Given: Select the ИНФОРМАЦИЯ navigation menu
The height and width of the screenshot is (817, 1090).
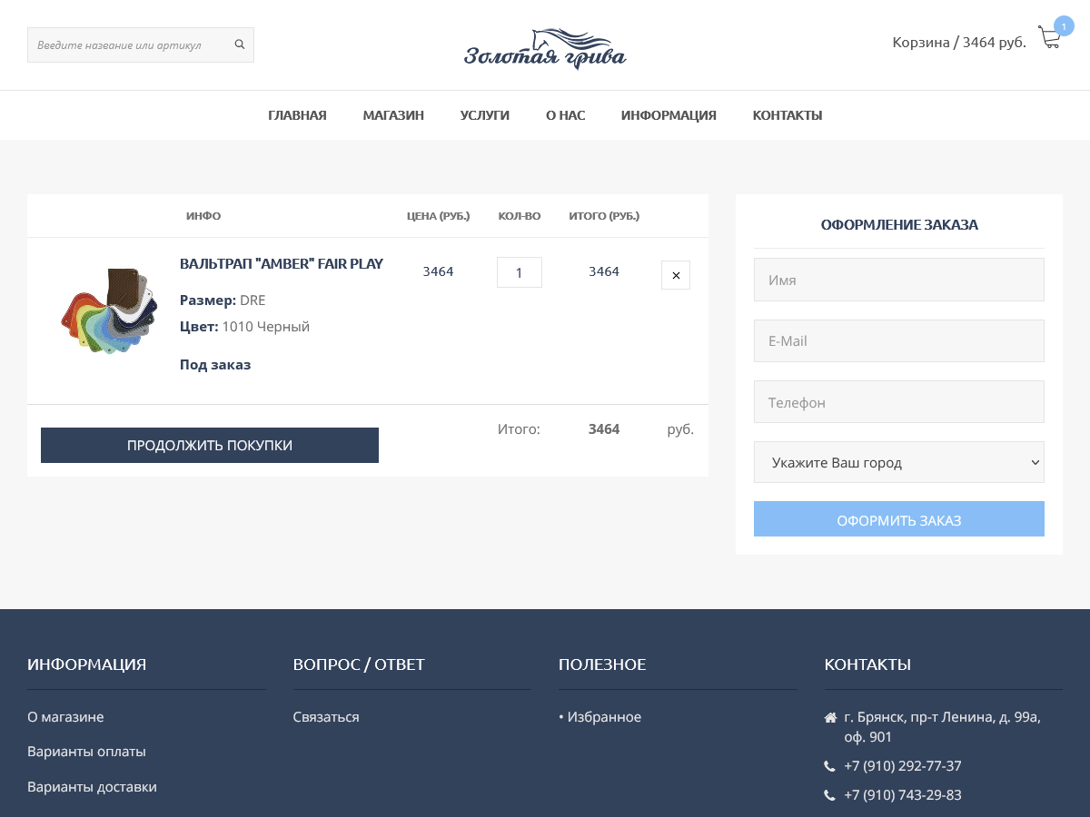Looking at the screenshot, I should click(669, 115).
